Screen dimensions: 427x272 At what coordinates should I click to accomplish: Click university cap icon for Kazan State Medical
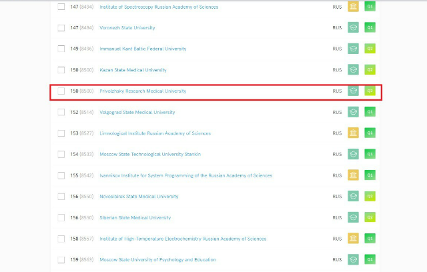point(353,69)
